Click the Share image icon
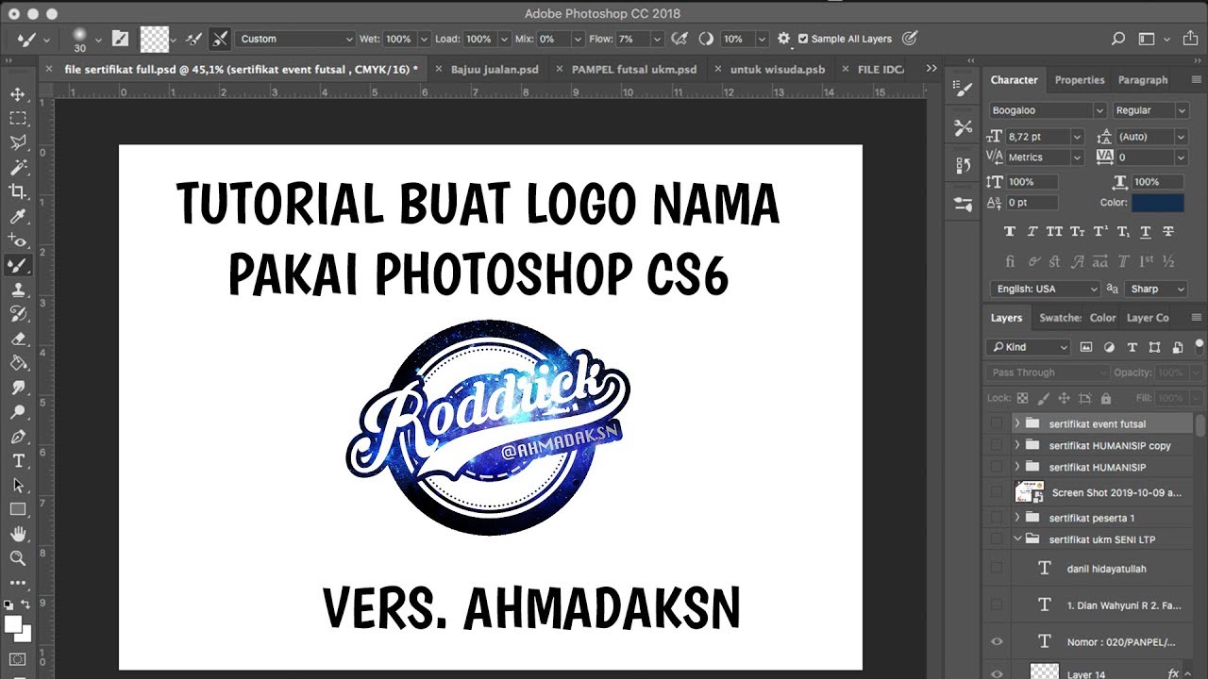Viewport: 1208px width, 679px height. (x=1192, y=39)
